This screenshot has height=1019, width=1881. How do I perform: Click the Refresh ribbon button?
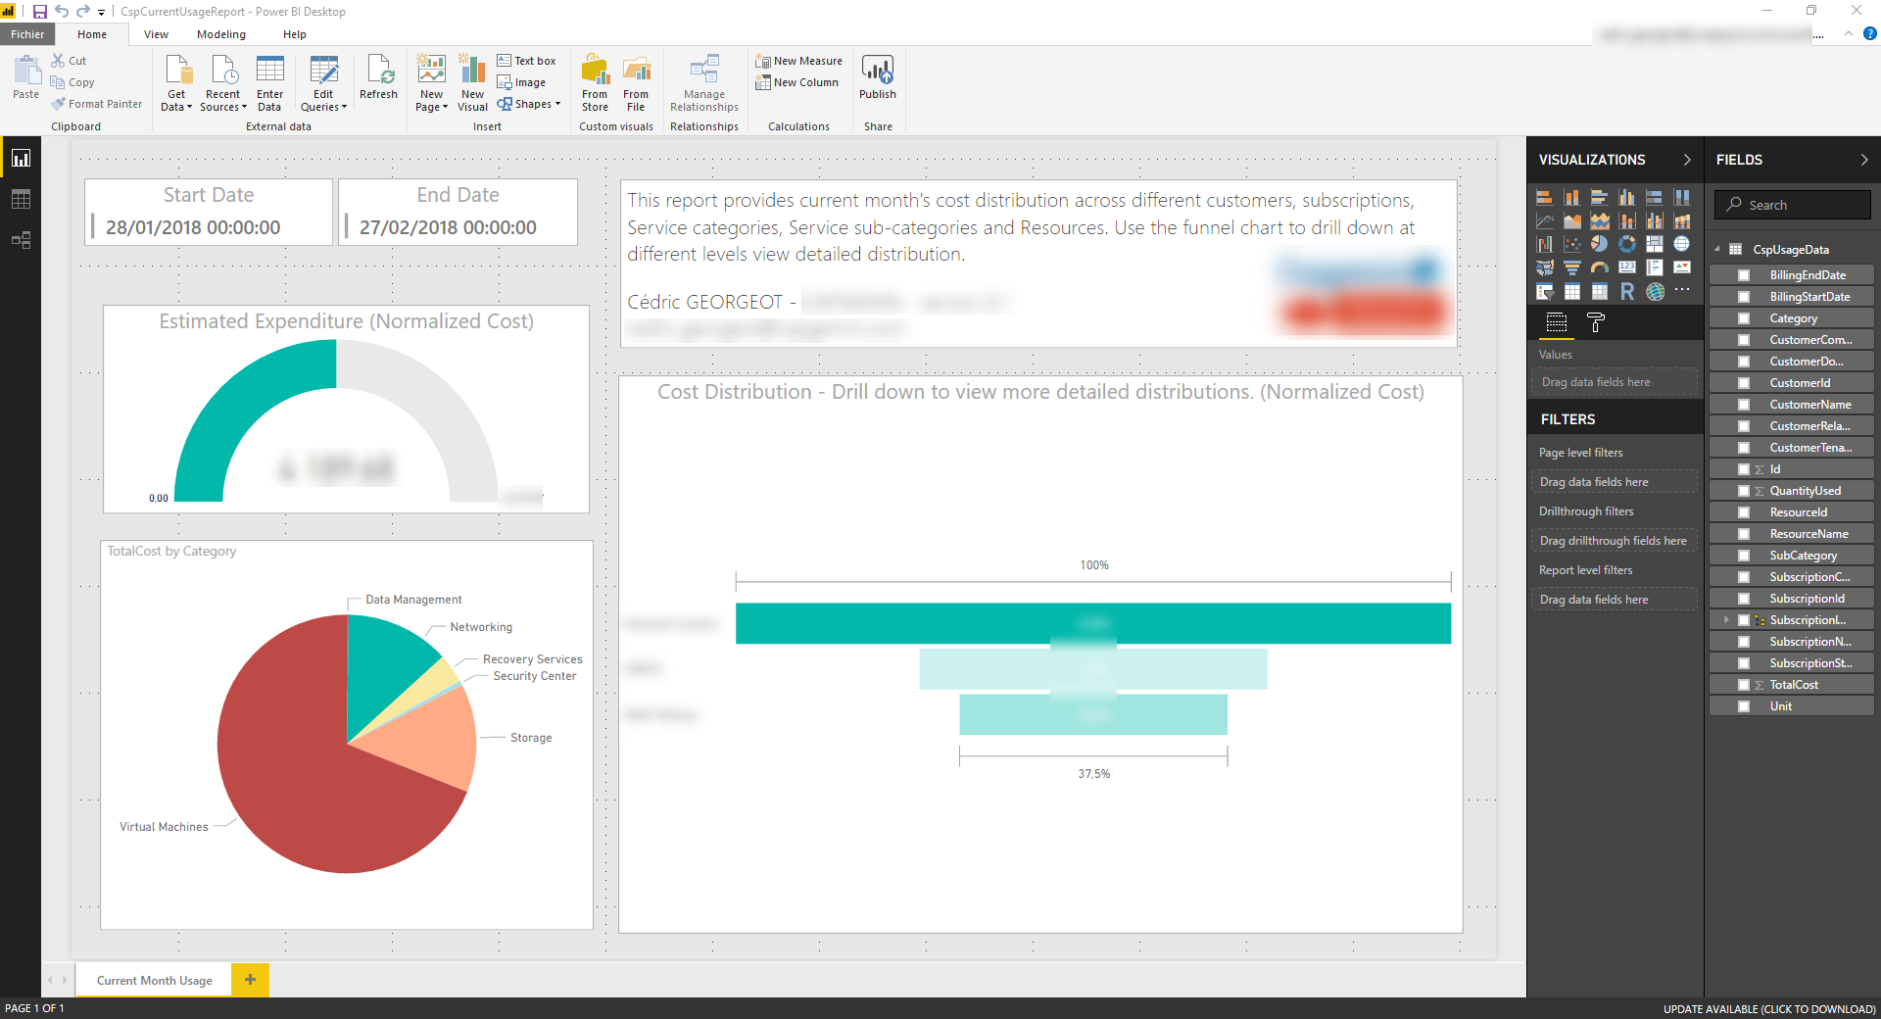(x=378, y=77)
